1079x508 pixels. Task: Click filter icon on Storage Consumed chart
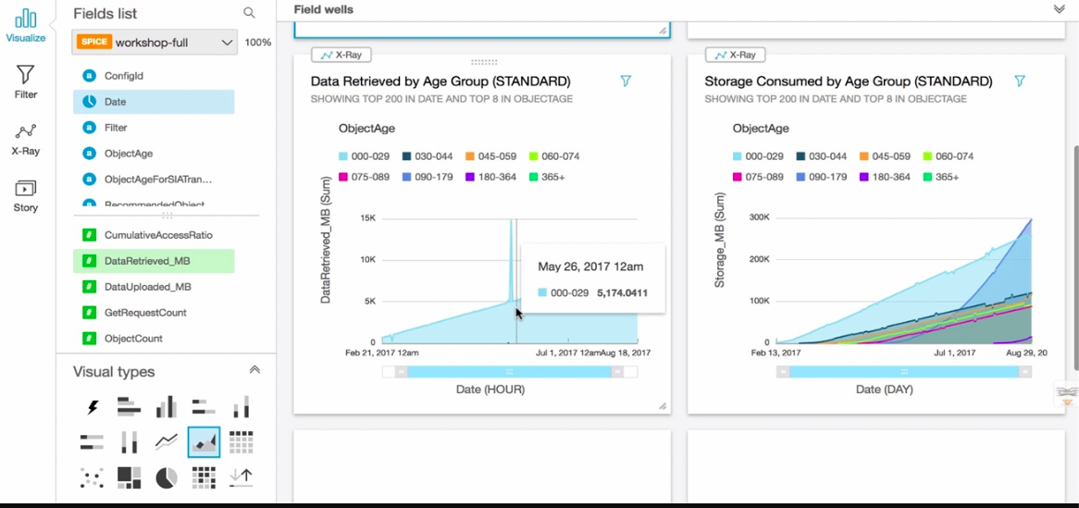(1020, 81)
